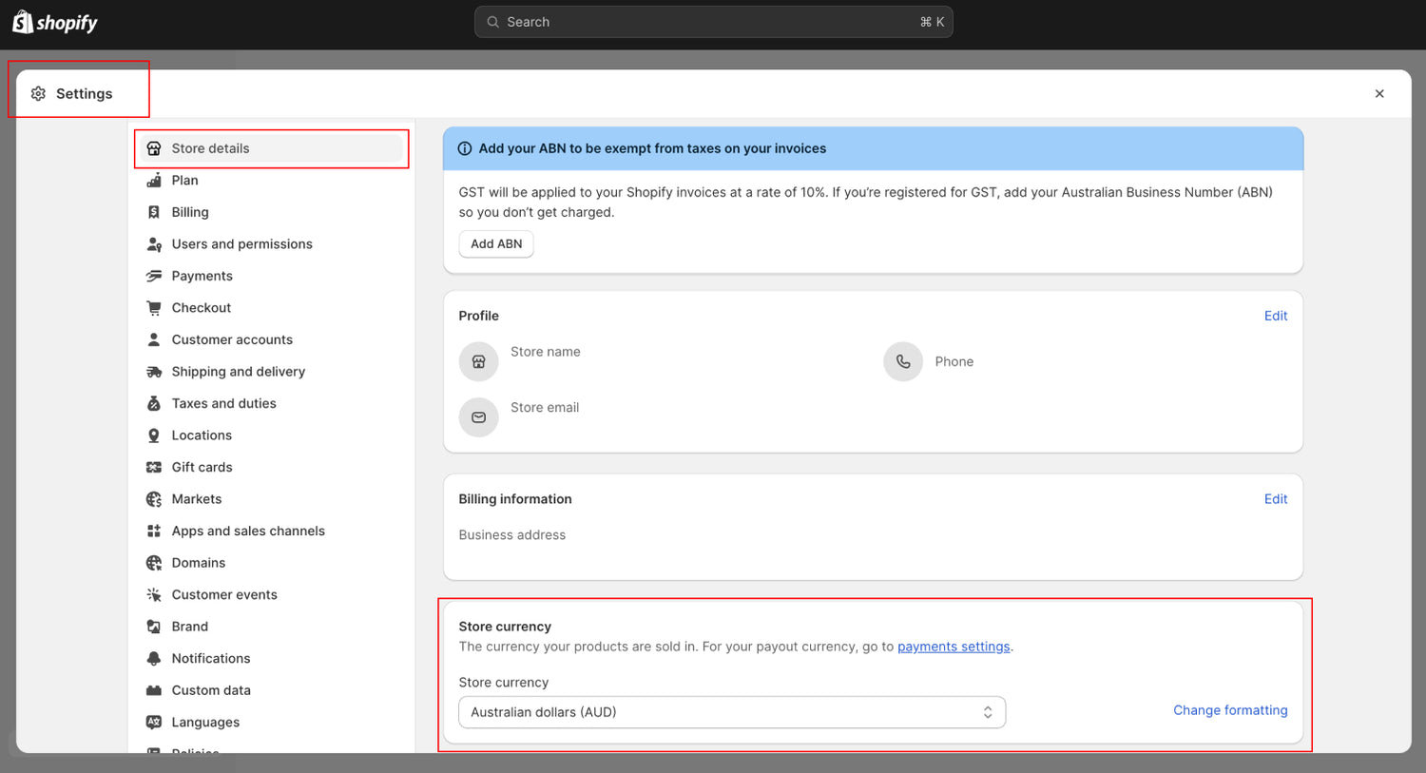The height and width of the screenshot is (773, 1426).
Task: Click the Checkout cart icon
Action: coord(154,308)
